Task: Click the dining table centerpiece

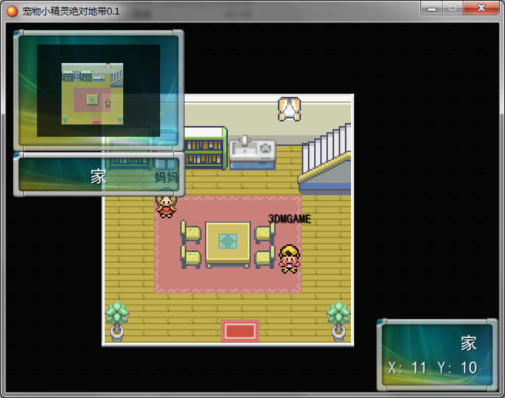Action: click(x=228, y=241)
